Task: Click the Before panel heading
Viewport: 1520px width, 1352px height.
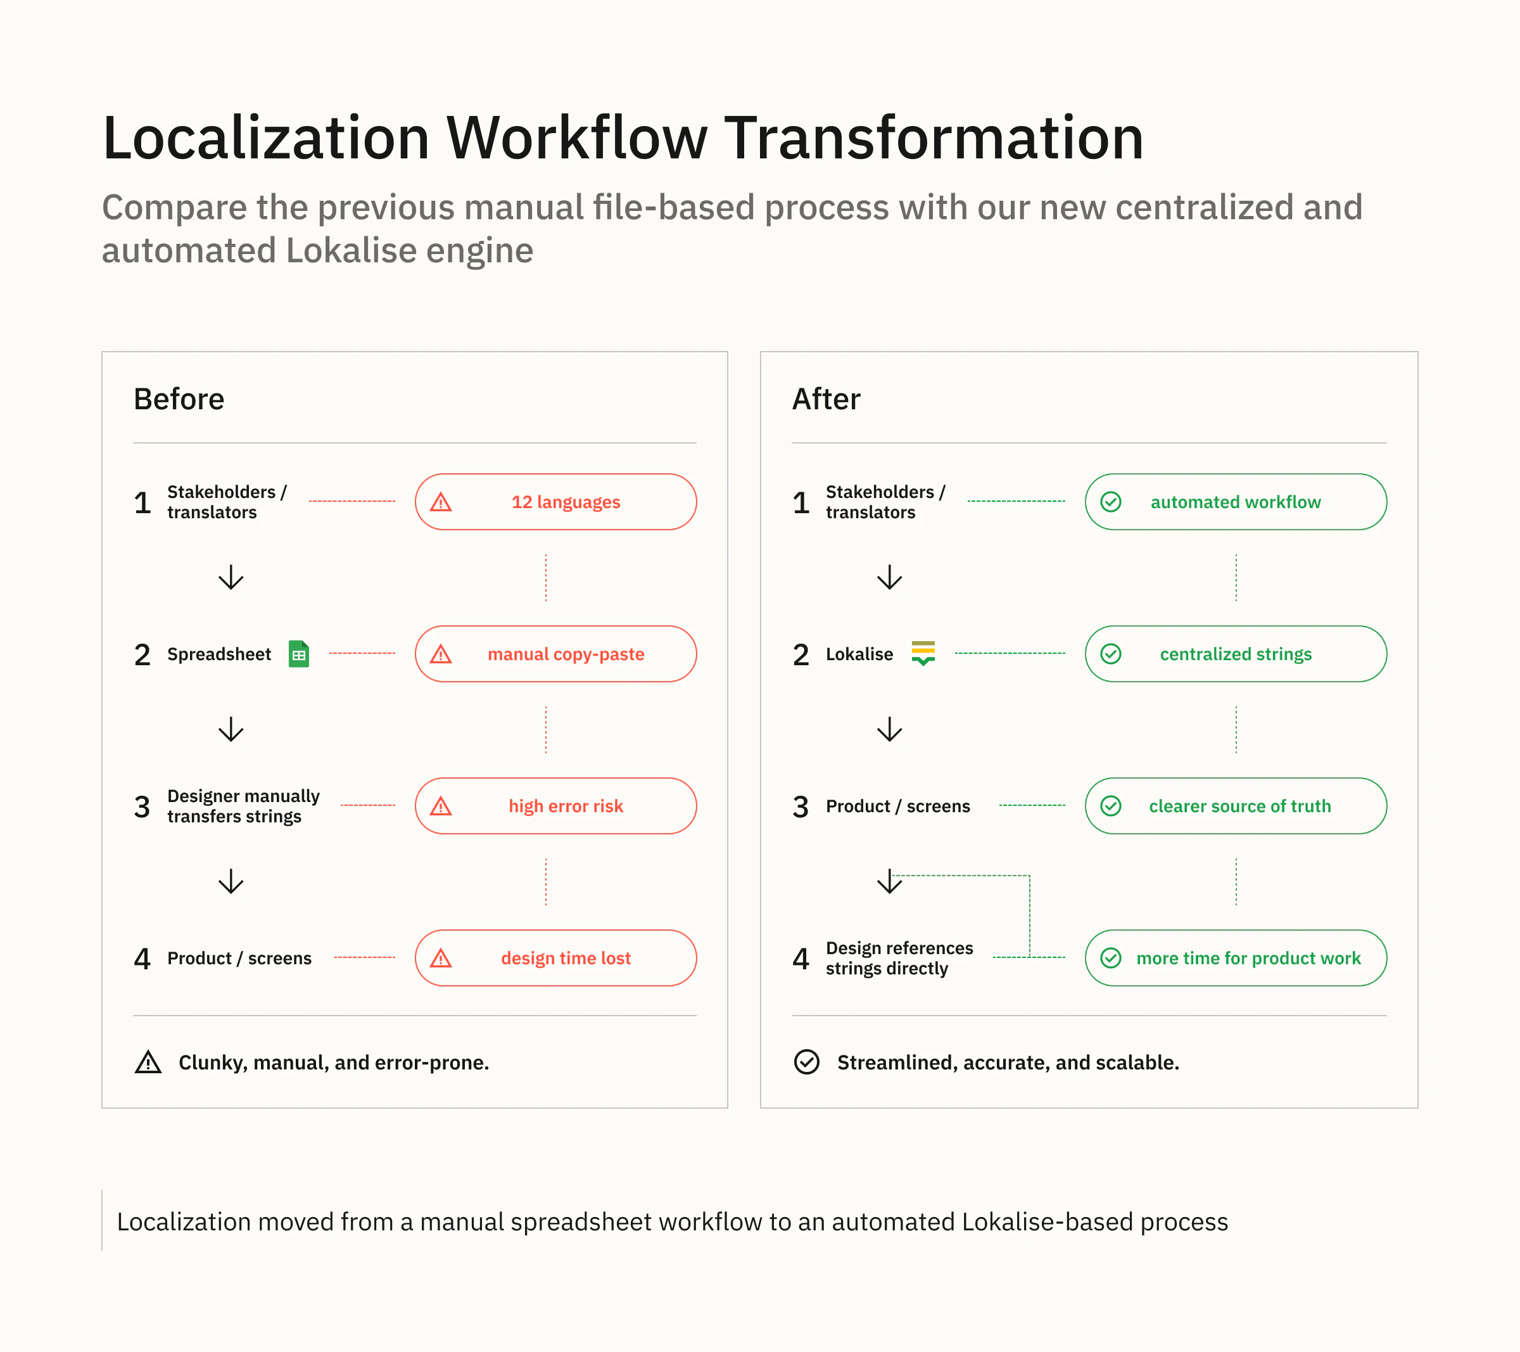Action: point(179,399)
